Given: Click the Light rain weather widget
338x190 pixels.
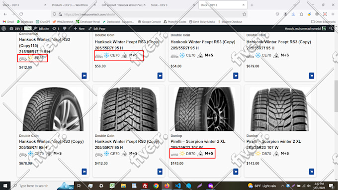Looking at the screenshot, I should tap(262, 186).
